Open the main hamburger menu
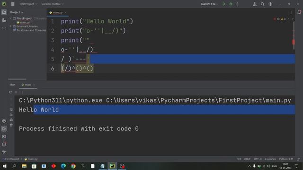 [x=13, y=4]
